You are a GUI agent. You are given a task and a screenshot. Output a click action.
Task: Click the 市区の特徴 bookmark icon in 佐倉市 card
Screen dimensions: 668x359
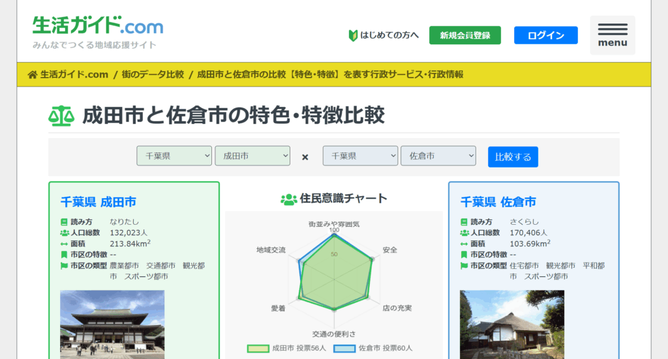[464, 255]
